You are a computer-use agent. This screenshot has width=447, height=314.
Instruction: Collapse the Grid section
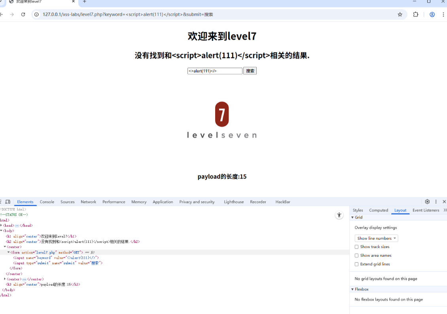point(352,218)
